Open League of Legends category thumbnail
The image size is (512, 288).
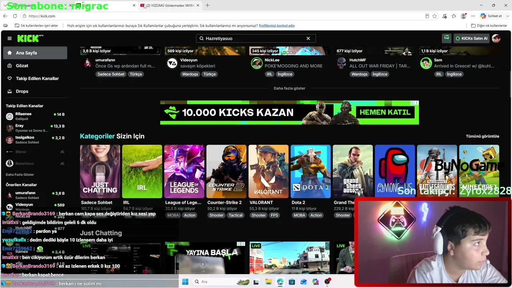[184, 171]
